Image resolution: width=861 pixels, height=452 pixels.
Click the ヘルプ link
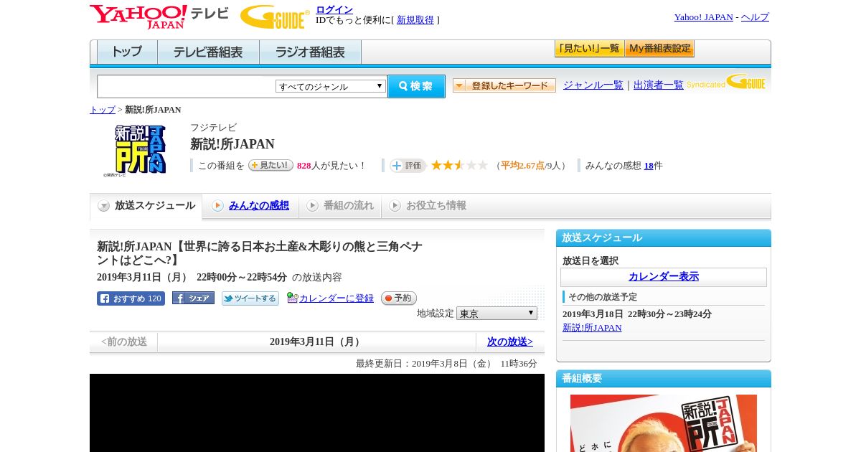click(755, 17)
